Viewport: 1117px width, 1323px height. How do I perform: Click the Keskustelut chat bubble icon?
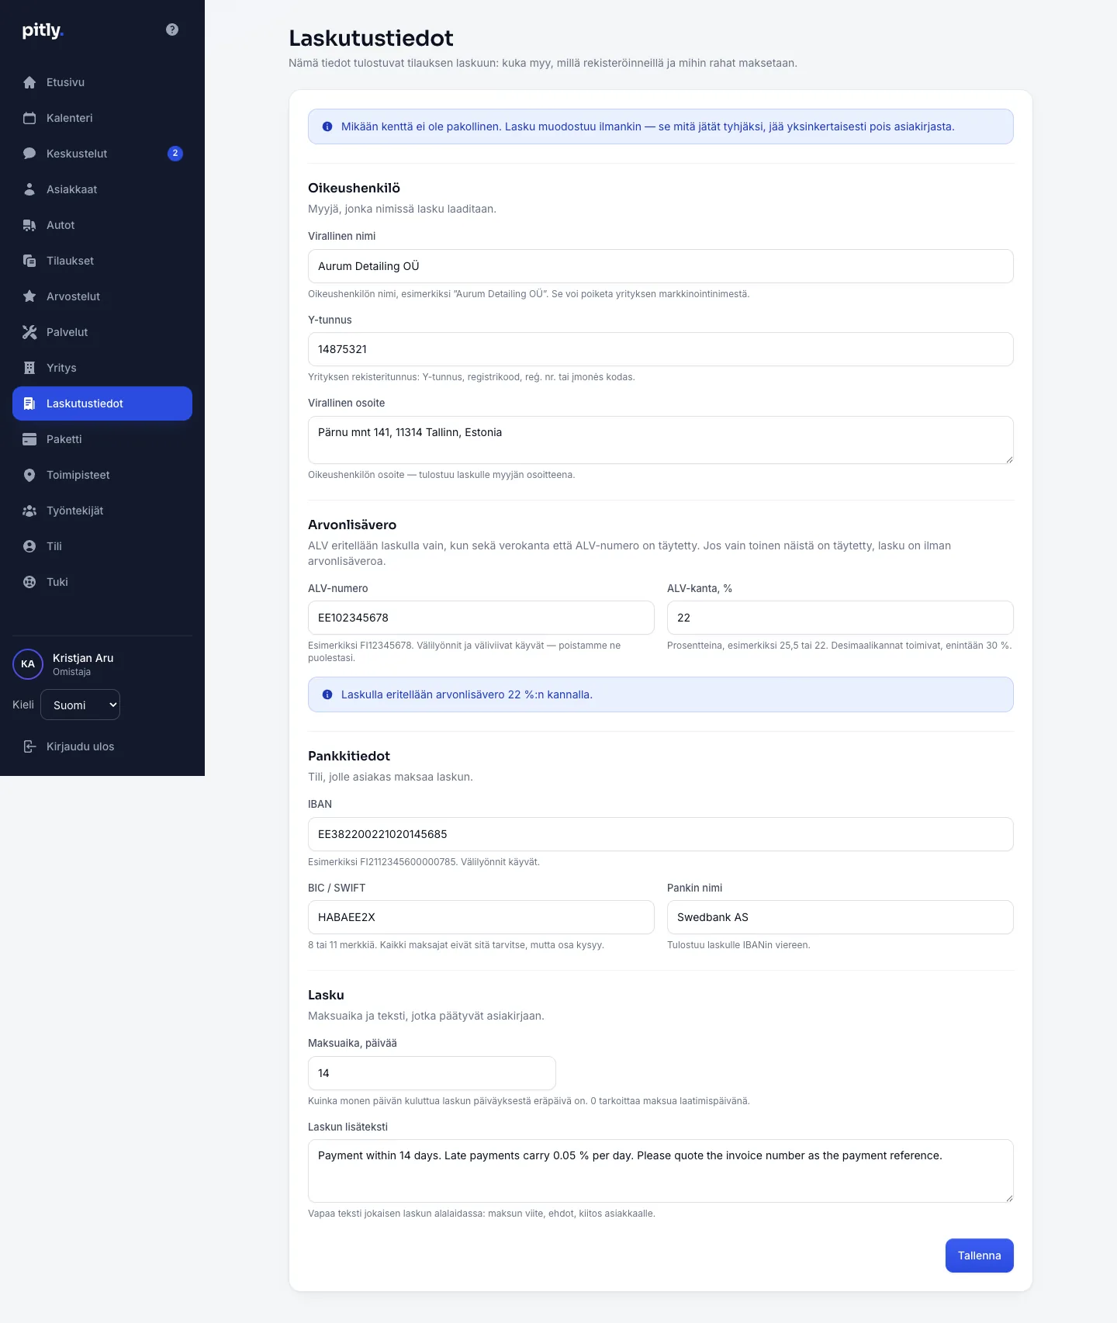(x=29, y=154)
